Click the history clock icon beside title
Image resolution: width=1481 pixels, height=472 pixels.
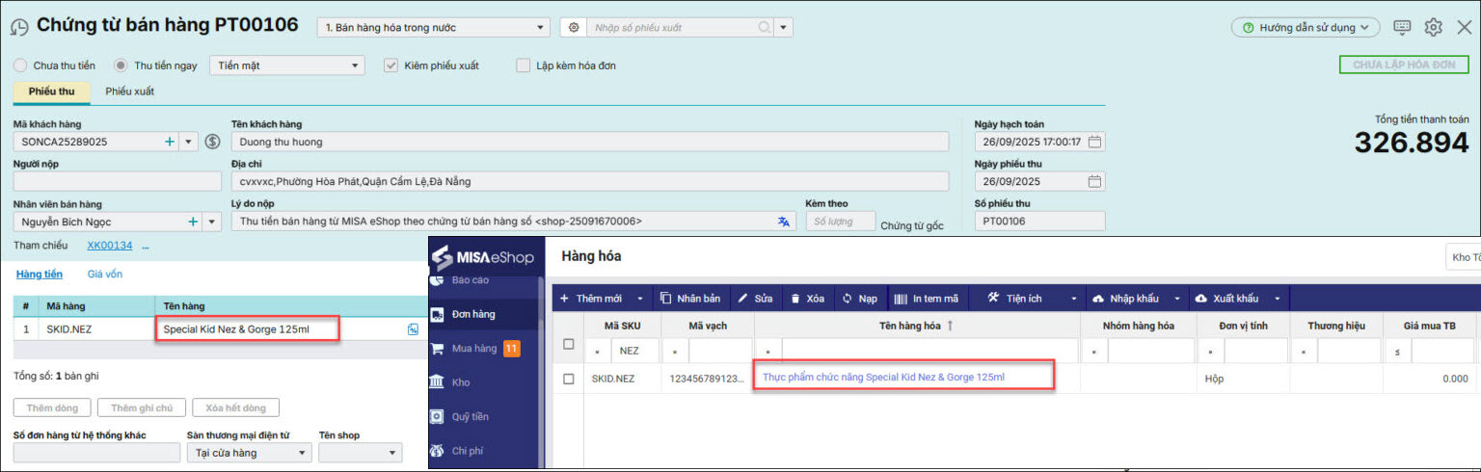pos(19,27)
